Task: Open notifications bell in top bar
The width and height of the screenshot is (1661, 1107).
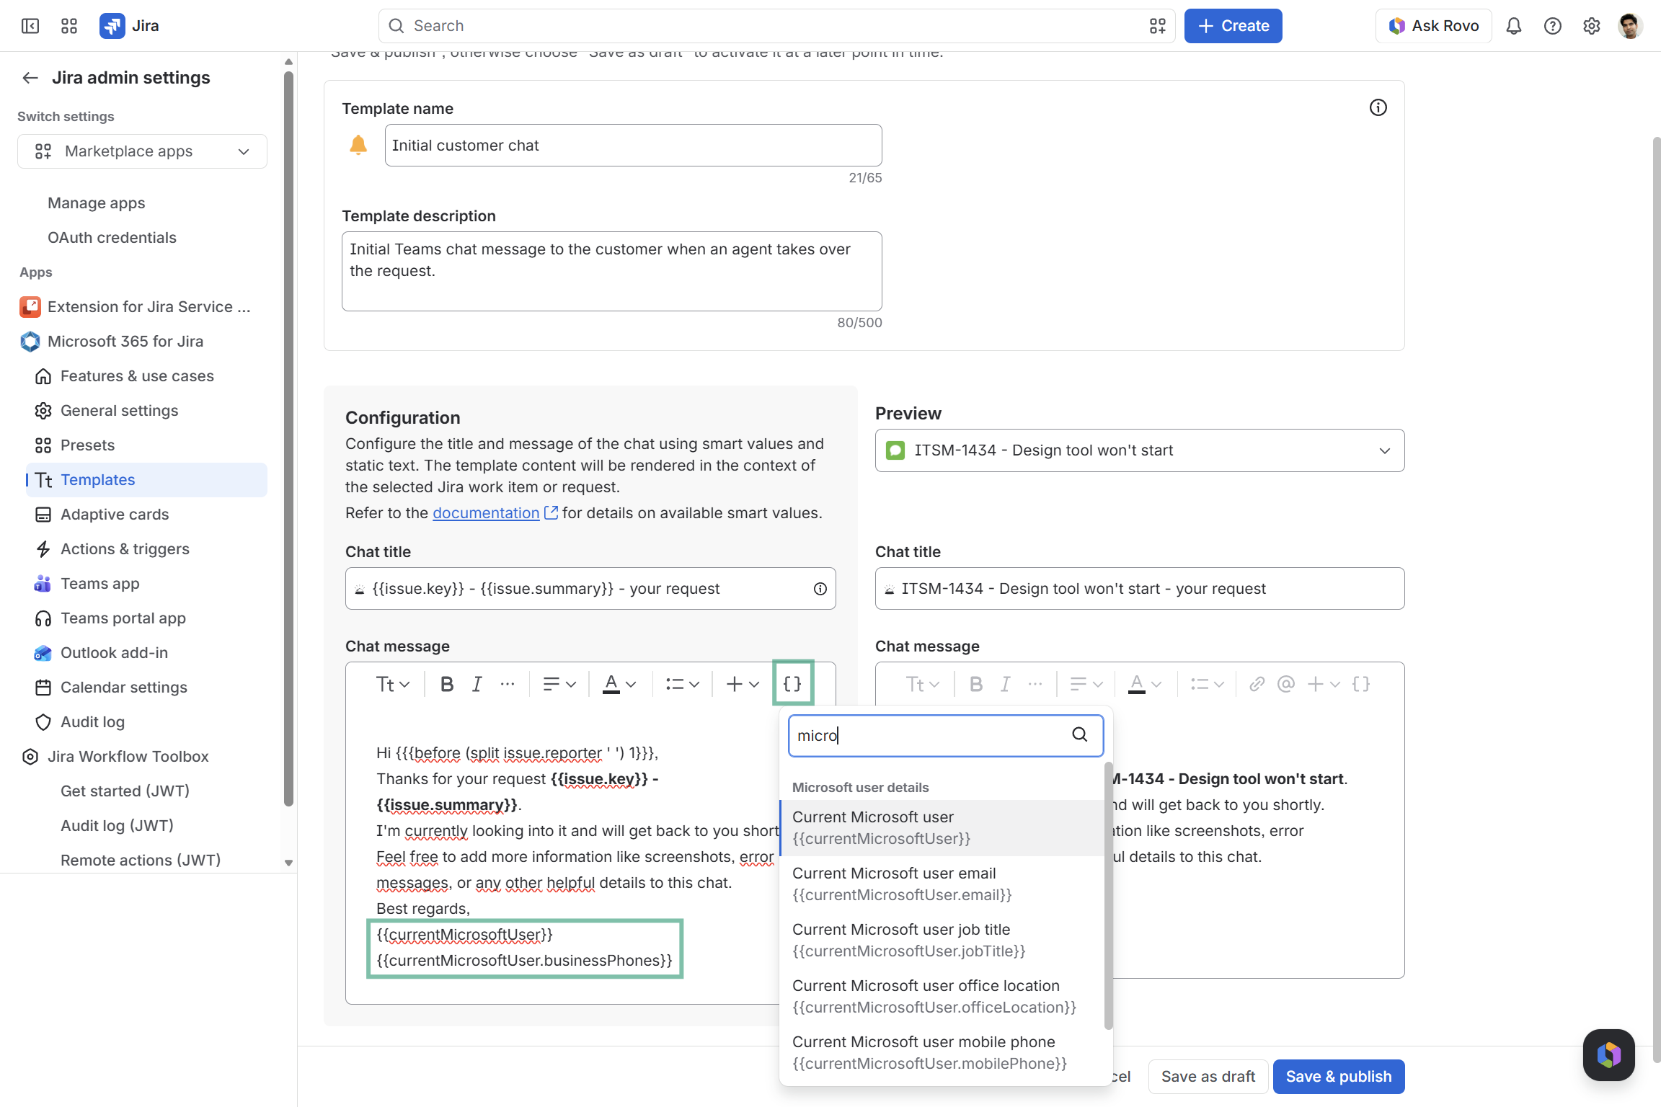Action: click(x=1514, y=26)
